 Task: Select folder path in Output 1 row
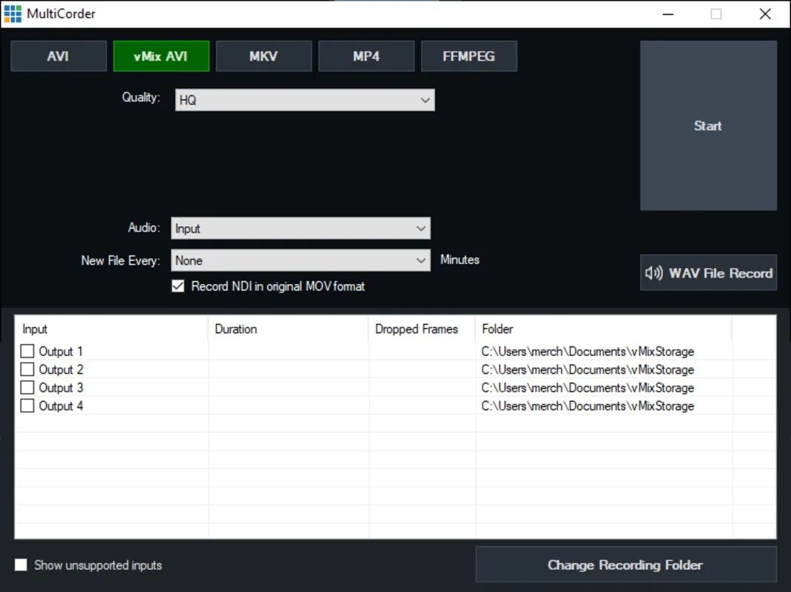click(588, 351)
